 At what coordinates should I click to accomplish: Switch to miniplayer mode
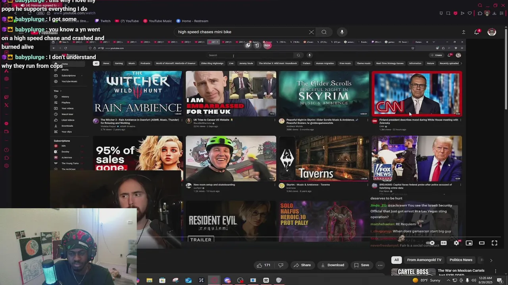click(x=469, y=243)
